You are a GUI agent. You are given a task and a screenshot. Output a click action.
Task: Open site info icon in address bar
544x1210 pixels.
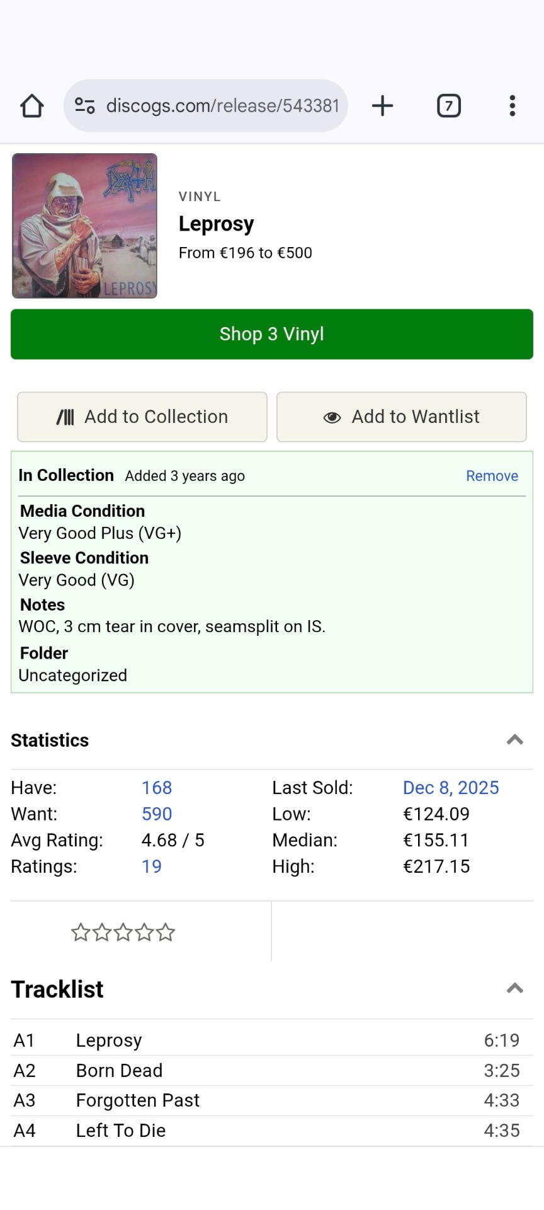point(85,105)
